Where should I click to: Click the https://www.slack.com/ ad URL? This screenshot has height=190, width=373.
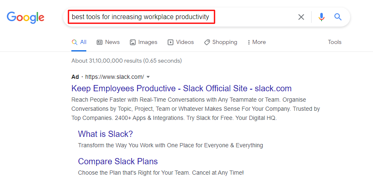coord(115,77)
